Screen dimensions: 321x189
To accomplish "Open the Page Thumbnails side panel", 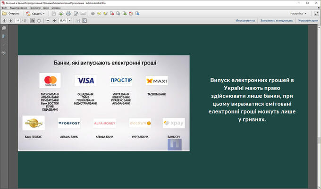I will click(x=4, y=29).
